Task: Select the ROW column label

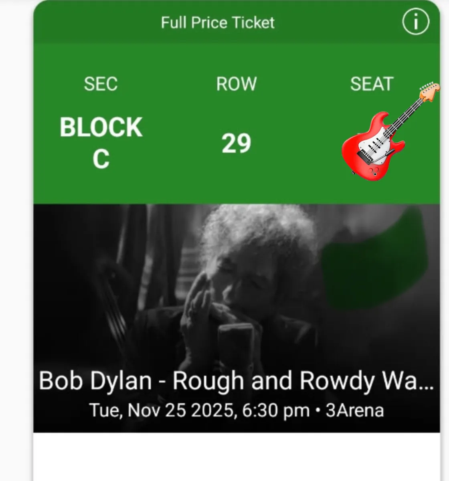Action: coord(236,84)
